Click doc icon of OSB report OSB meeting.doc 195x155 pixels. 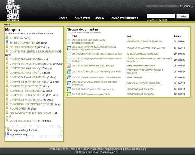(x=69, y=77)
